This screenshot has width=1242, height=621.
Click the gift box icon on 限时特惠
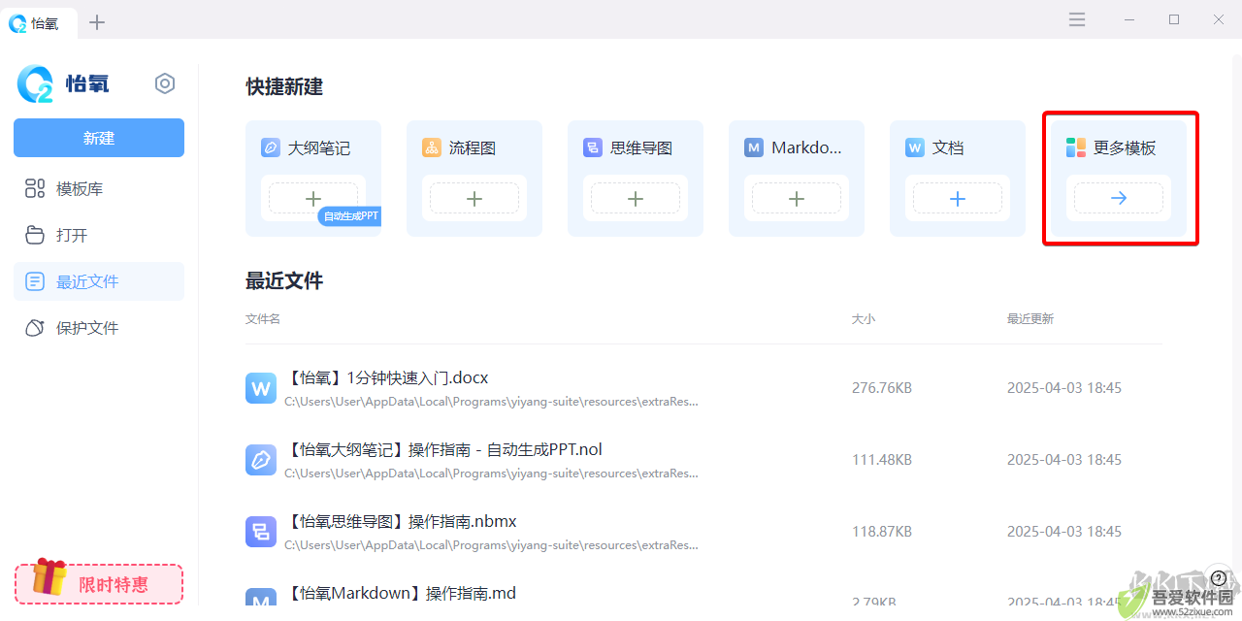(x=49, y=576)
